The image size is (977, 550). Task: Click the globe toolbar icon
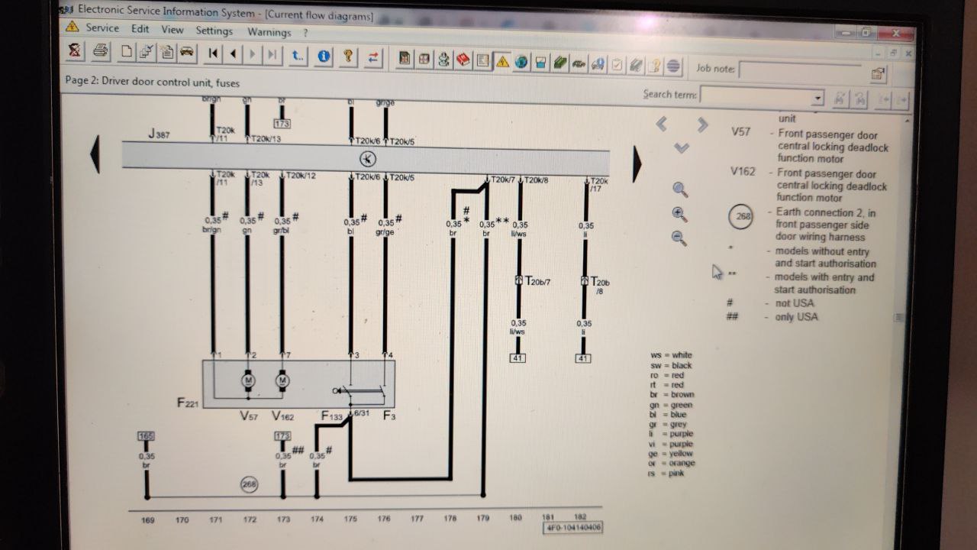pyautogui.click(x=521, y=61)
